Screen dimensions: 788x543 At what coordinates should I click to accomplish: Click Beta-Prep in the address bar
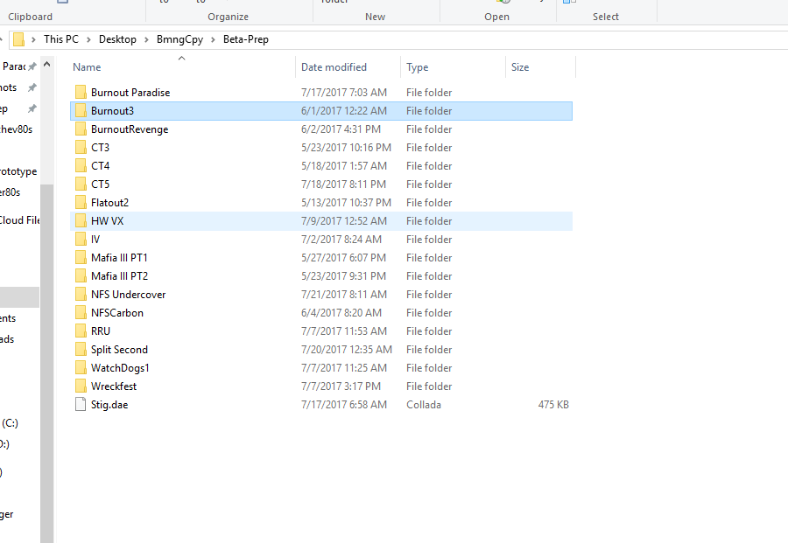tap(246, 39)
